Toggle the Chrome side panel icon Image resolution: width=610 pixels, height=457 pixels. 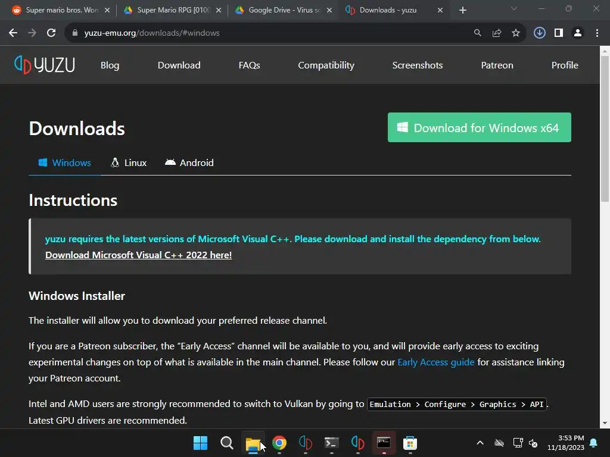559,33
